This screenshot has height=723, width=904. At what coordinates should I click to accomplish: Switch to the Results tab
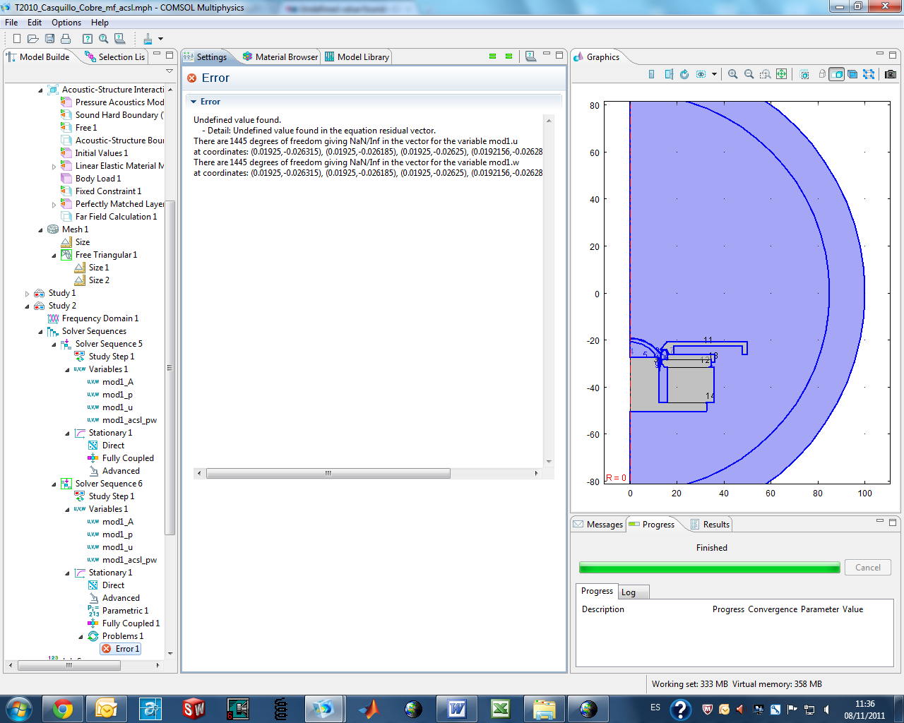click(x=709, y=525)
